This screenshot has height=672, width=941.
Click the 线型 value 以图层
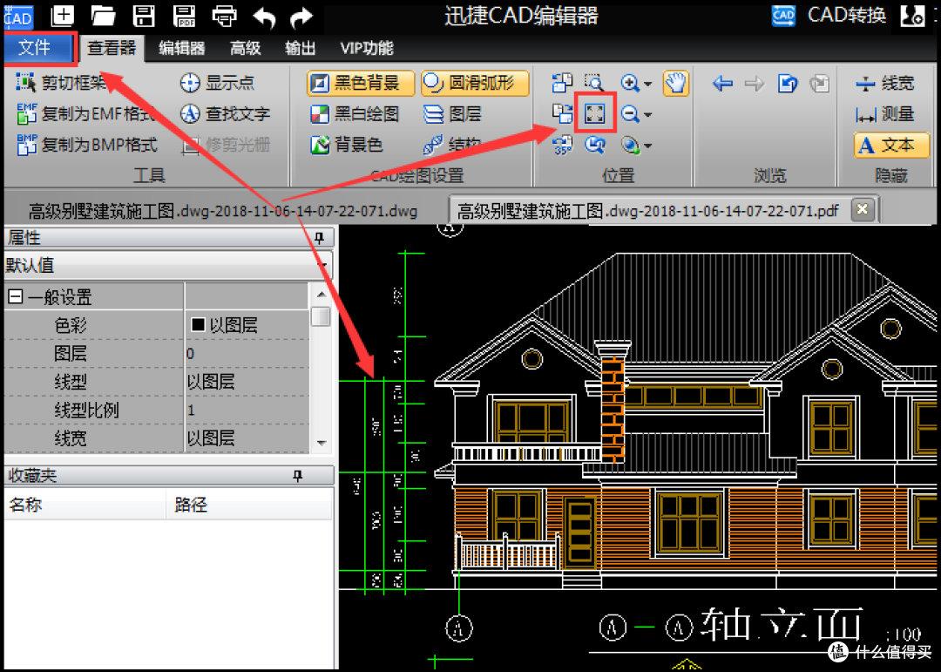click(x=246, y=382)
